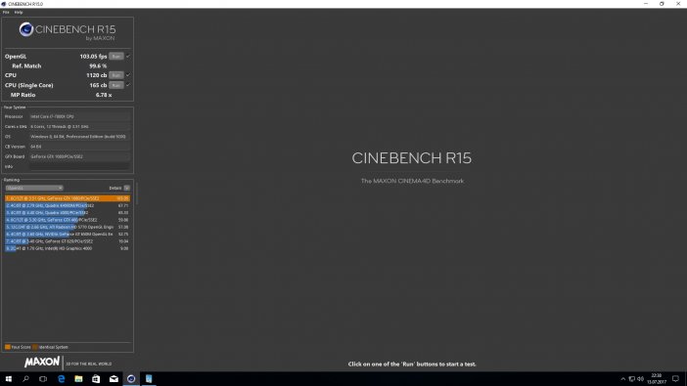This screenshot has width=687, height=386.
Task: Toggle the CPU (Single Core) checkmark
Action: pyautogui.click(x=128, y=85)
